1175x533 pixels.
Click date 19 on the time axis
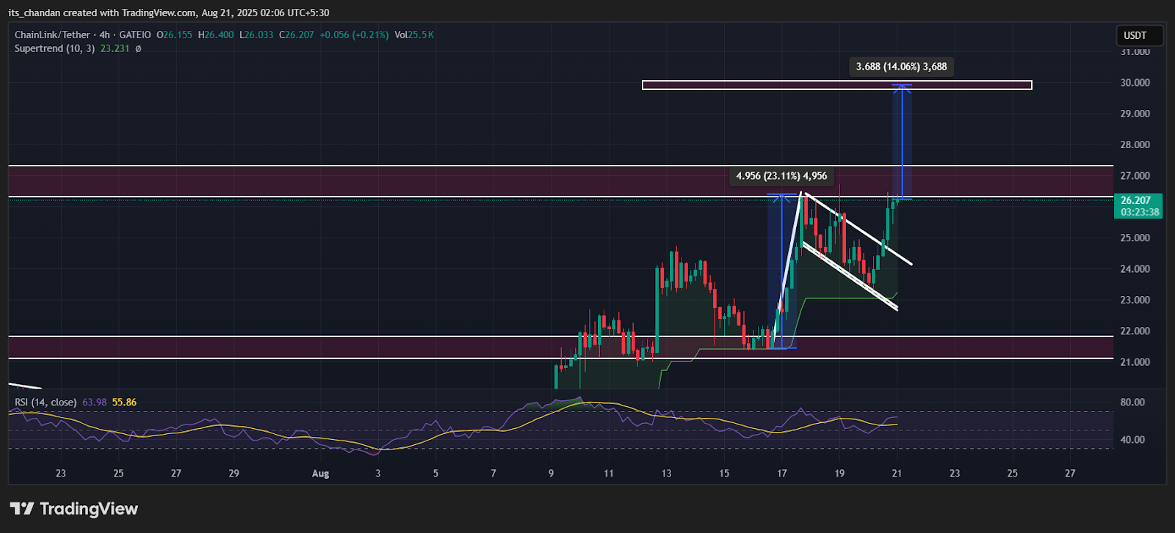pos(839,474)
